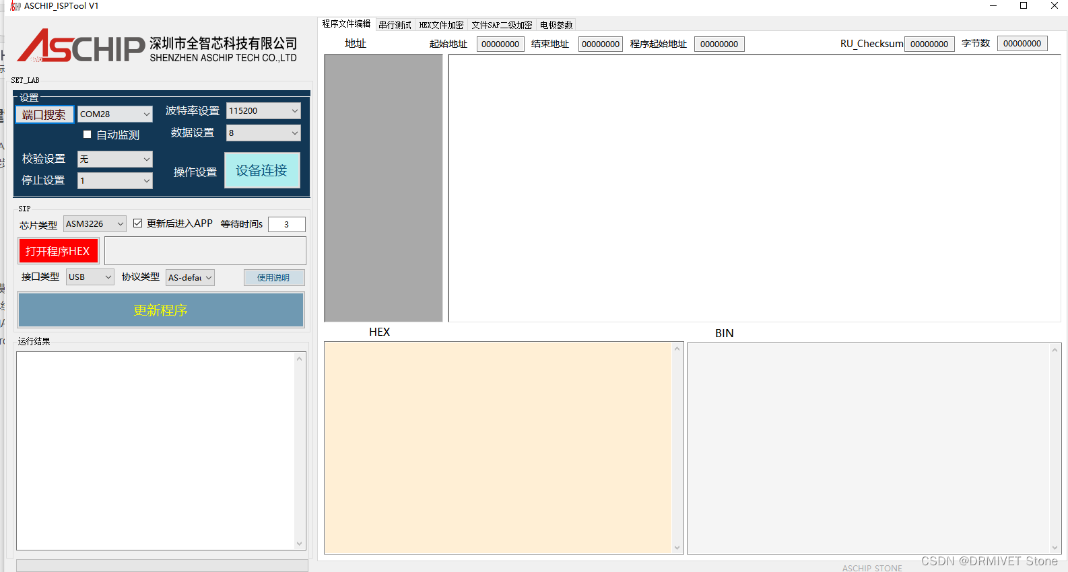Click the 等待时间s input field
This screenshot has width=1068, height=572.
287,225
